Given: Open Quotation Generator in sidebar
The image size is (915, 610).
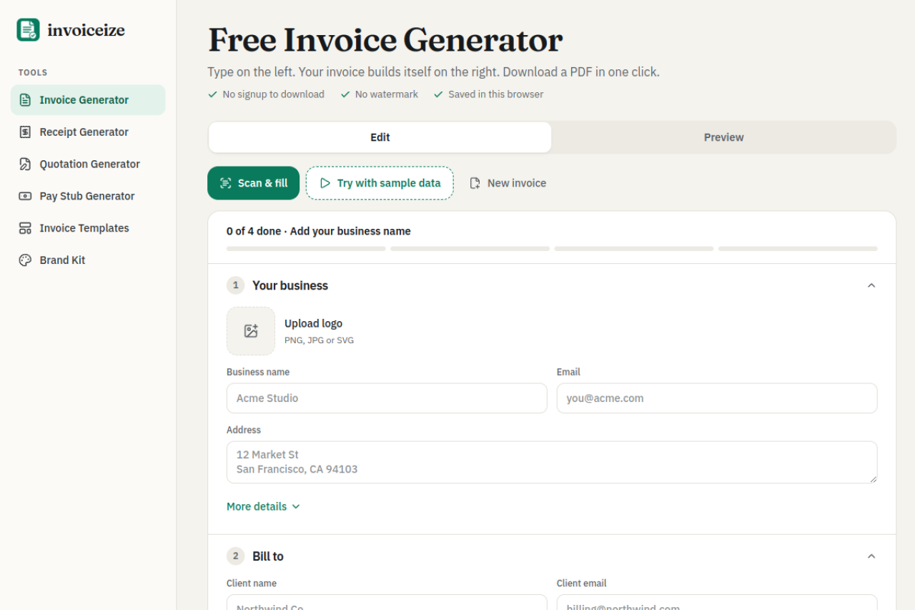Looking at the screenshot, I should 88,164.
